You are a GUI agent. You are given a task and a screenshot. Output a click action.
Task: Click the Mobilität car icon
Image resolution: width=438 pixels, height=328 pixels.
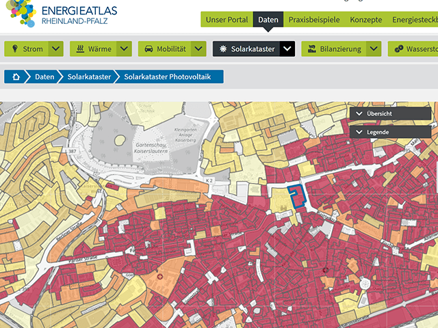(x=149, y=49)
